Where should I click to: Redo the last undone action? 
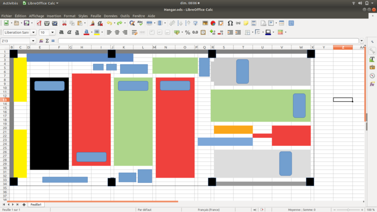click(x=120, y=23)
